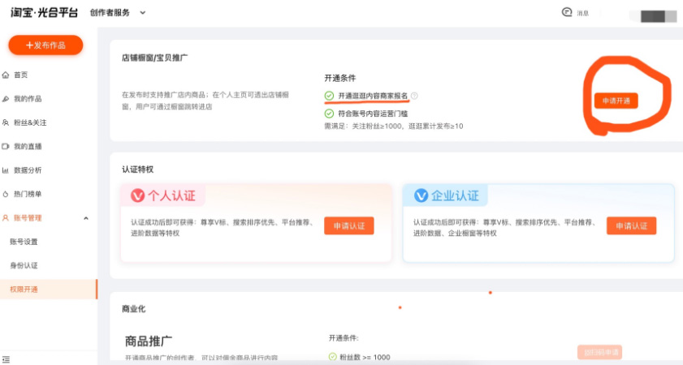Go to 首页 menu label
Image resolution: width=683 pixels, height=365 pixels.
pyautogui.click(x=21, y=75)
